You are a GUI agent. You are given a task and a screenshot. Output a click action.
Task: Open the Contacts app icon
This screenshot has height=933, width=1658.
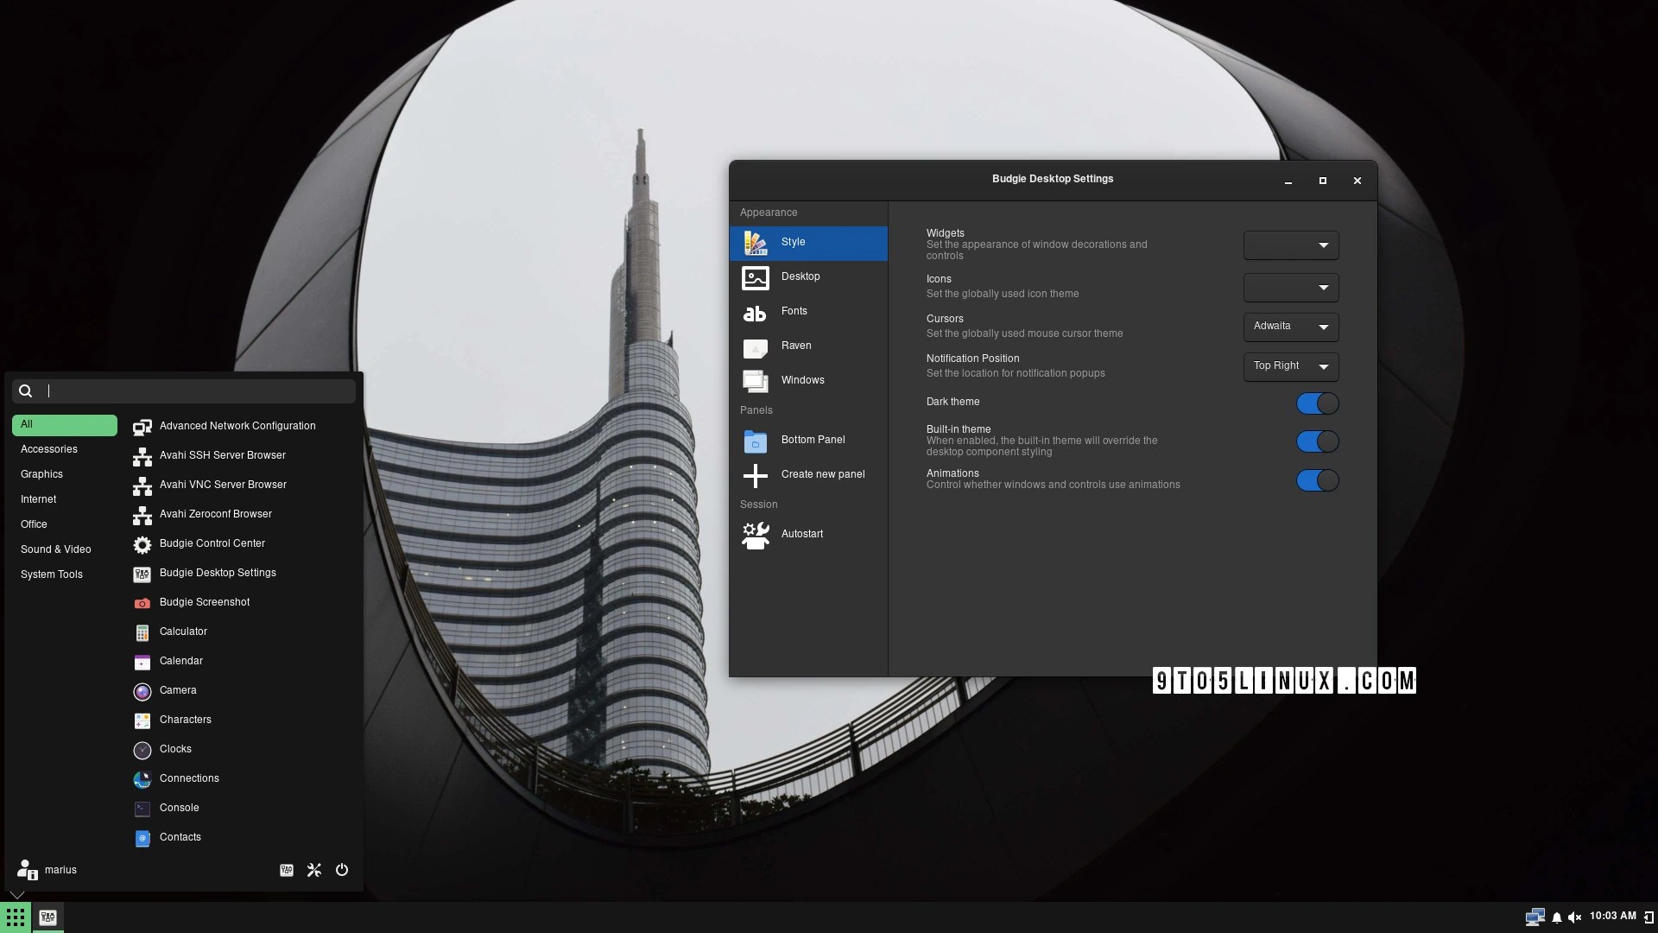point(142,837)
